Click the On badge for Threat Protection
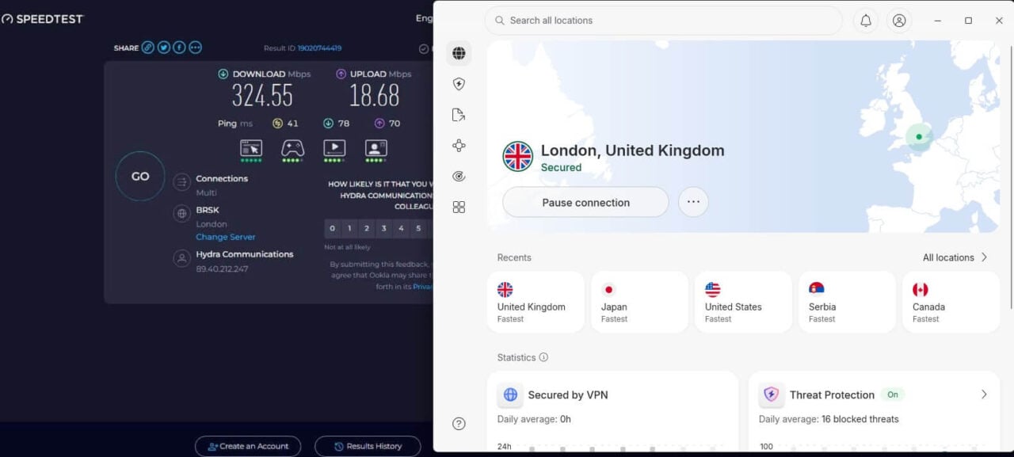Screen dimensions: 1014x457 click(893, 394)
